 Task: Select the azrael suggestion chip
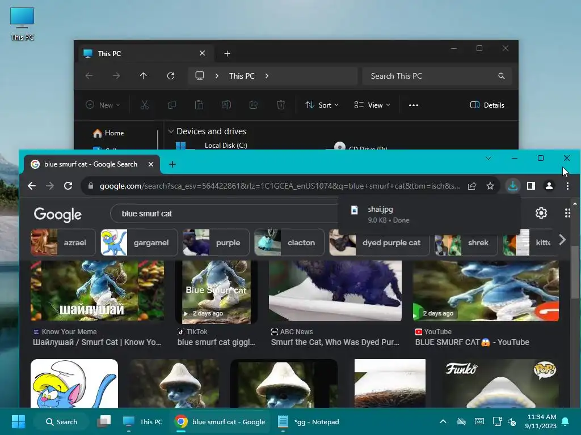[63, 242]
